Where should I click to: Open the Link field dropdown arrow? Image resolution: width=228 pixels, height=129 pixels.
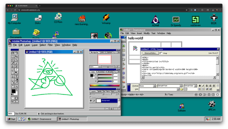(x=178, y=89)
